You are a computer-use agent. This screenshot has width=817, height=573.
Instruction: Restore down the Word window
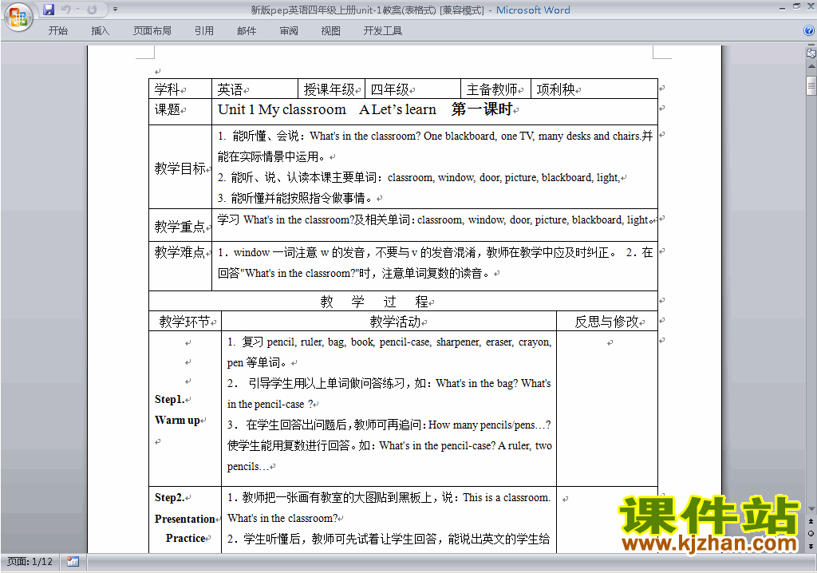(x=796, y=7)
